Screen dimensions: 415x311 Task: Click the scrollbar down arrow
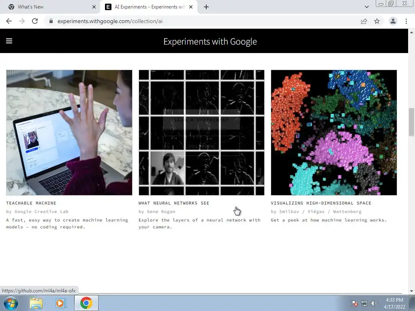[x=411, y=291]
